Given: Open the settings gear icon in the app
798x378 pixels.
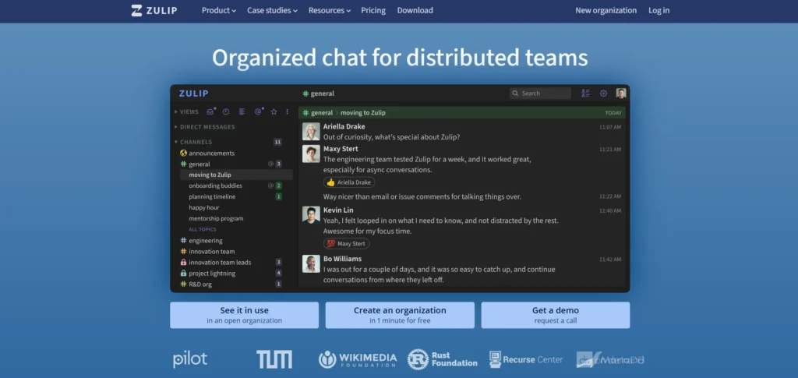Looking at the screenshot, I should (x=604, y=93).
